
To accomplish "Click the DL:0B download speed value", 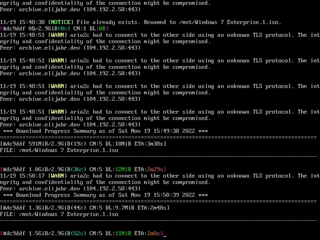I will (x=97, y=28).
